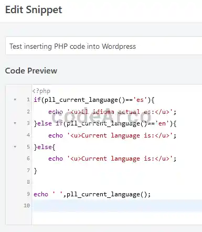The height and width of the screenshot is (232, 202).
Task: Collapse the fold arrow on line 3
Action: pyautogui.click(x=15, y=123)
